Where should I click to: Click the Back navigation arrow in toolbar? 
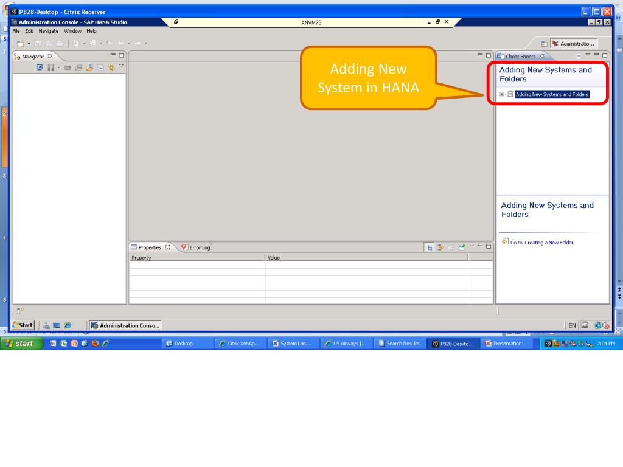coord(121,43)
